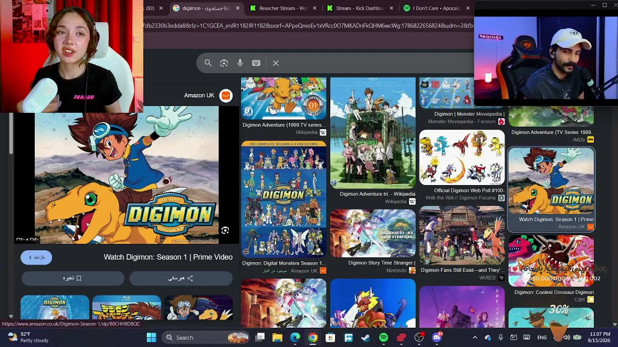Close the Stream - Kick Dashboard tab
The height and width of the screenshot is (347, 618).
(x=391, y=8)
